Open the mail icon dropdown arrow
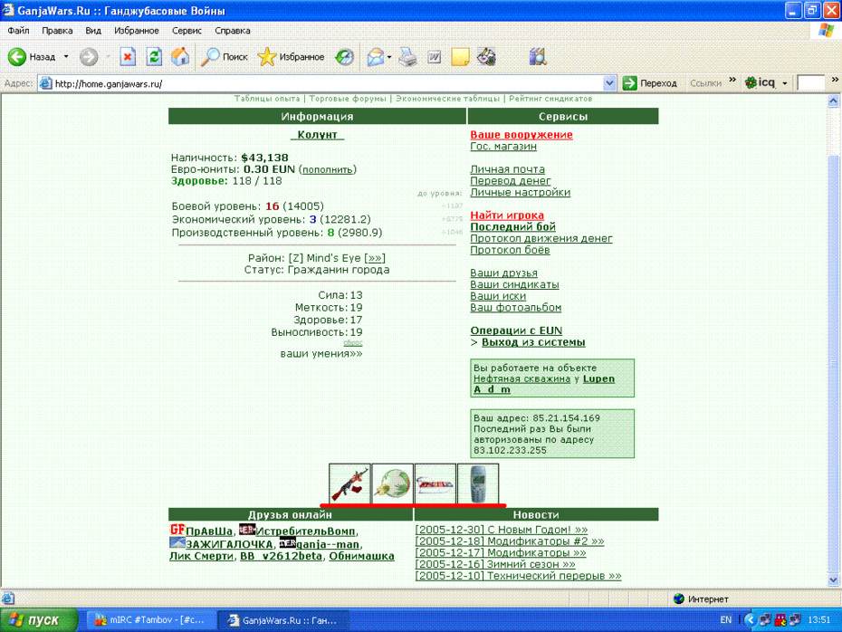The height and width of the screenshot is (632, 842). (x=389, y=56)
